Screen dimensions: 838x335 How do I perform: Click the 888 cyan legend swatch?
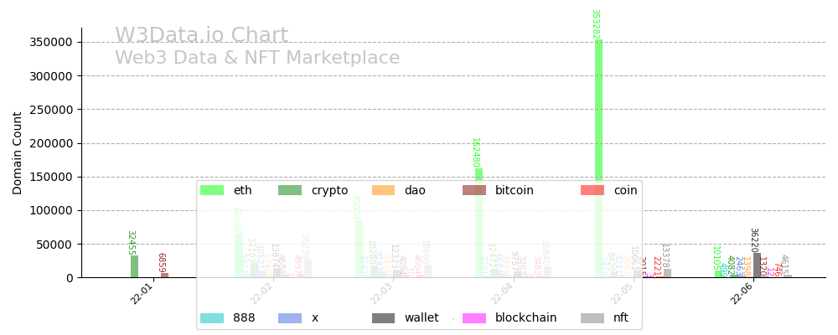pyautogui.click(x=212, y=318)
